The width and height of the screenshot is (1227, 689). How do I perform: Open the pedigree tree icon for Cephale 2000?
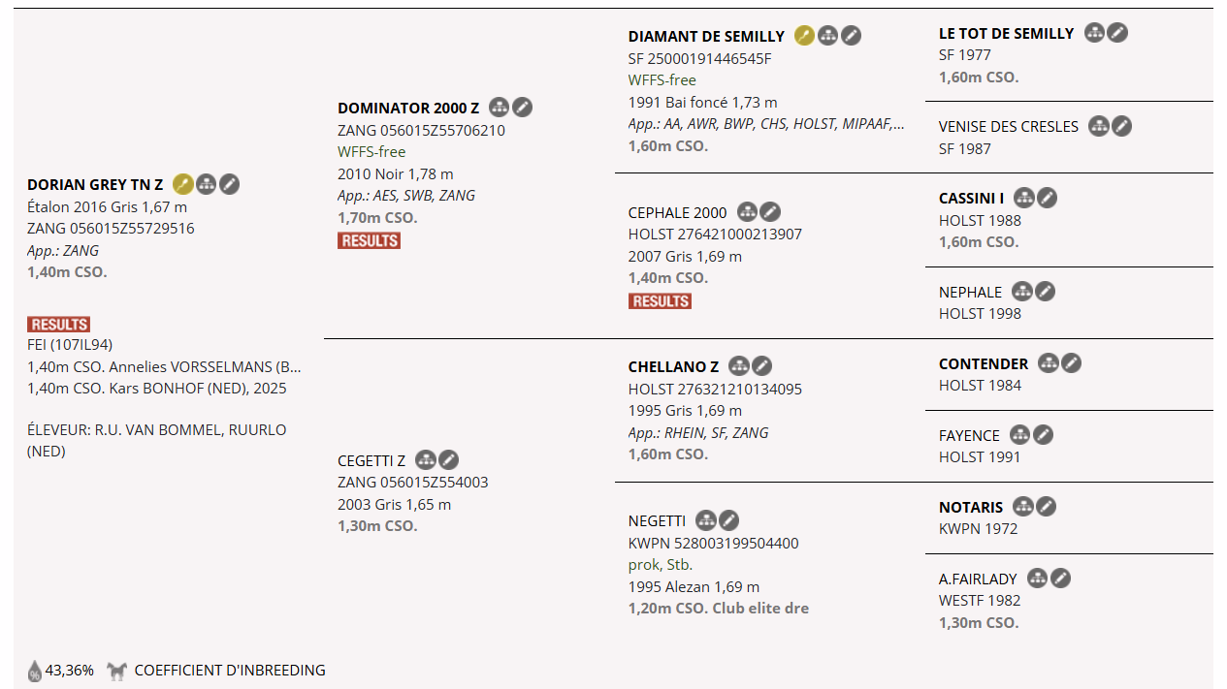tap(747, 212)
